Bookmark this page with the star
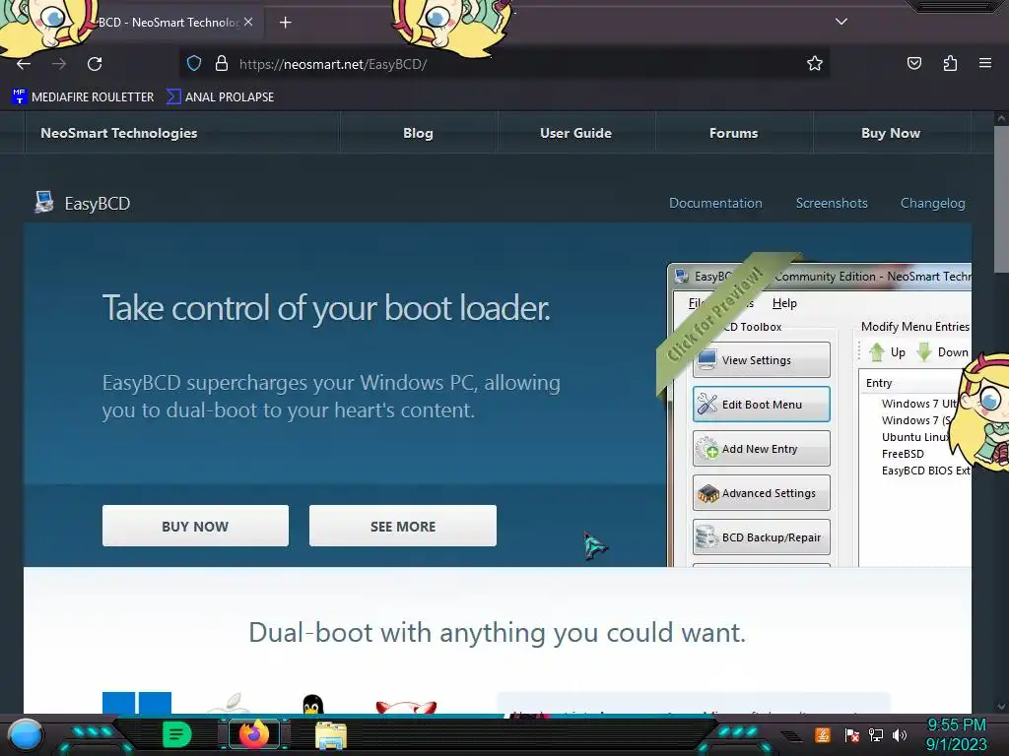The width and height of the screenshot is (1009, 756). pos(815,64)
